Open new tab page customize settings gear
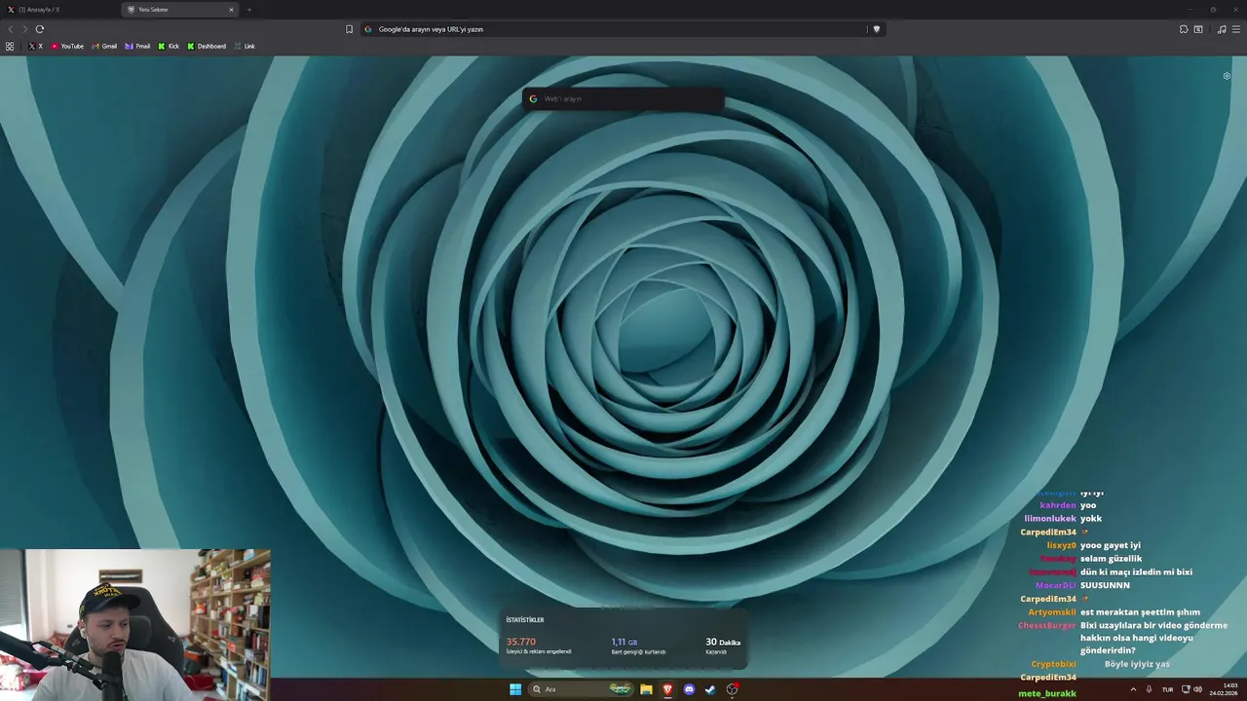The image size is (1247, 701). click(1227, 75)
